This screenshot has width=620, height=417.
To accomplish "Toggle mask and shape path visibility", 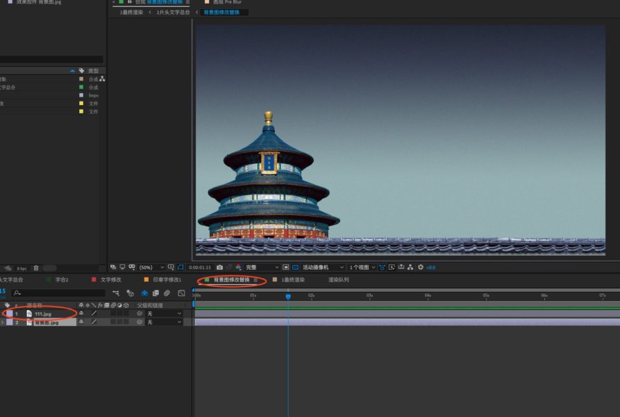I will (181, 267).
